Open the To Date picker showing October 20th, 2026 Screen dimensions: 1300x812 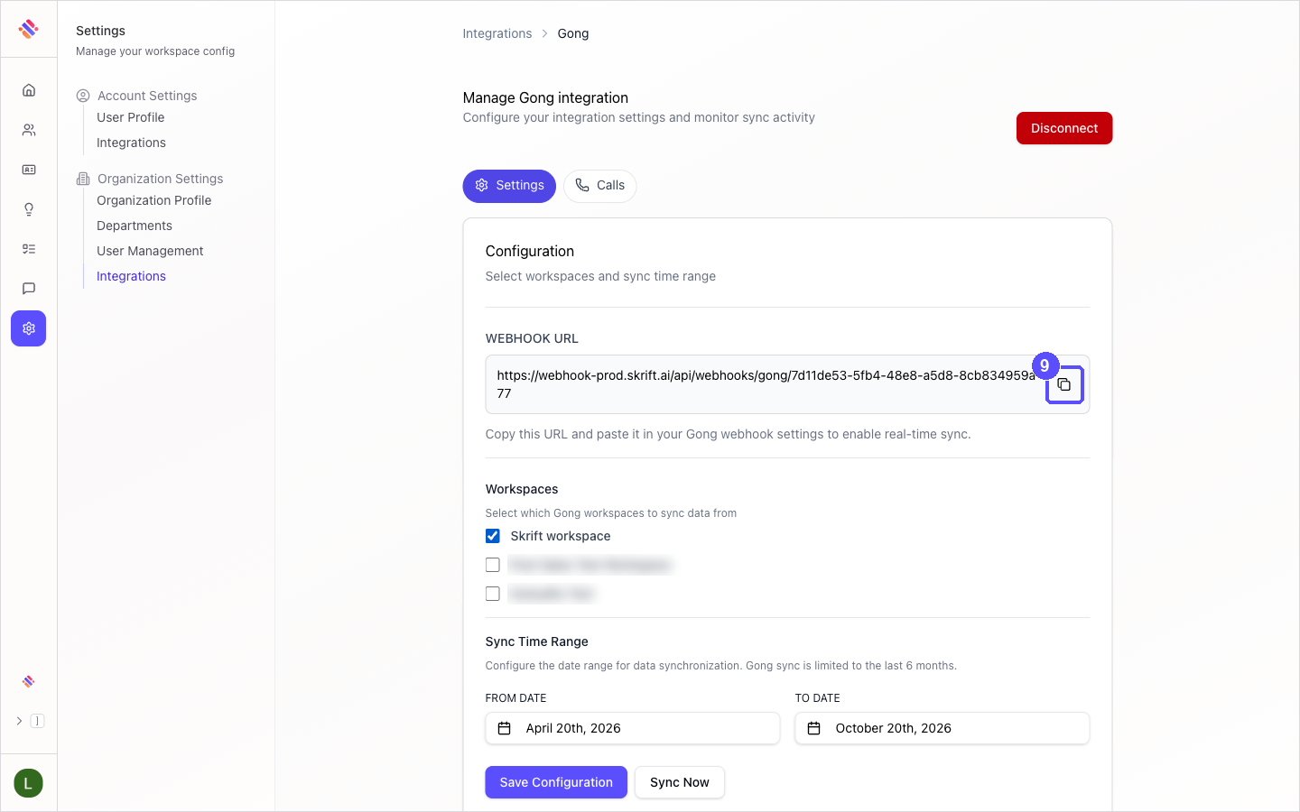click(x=942, y=728)
